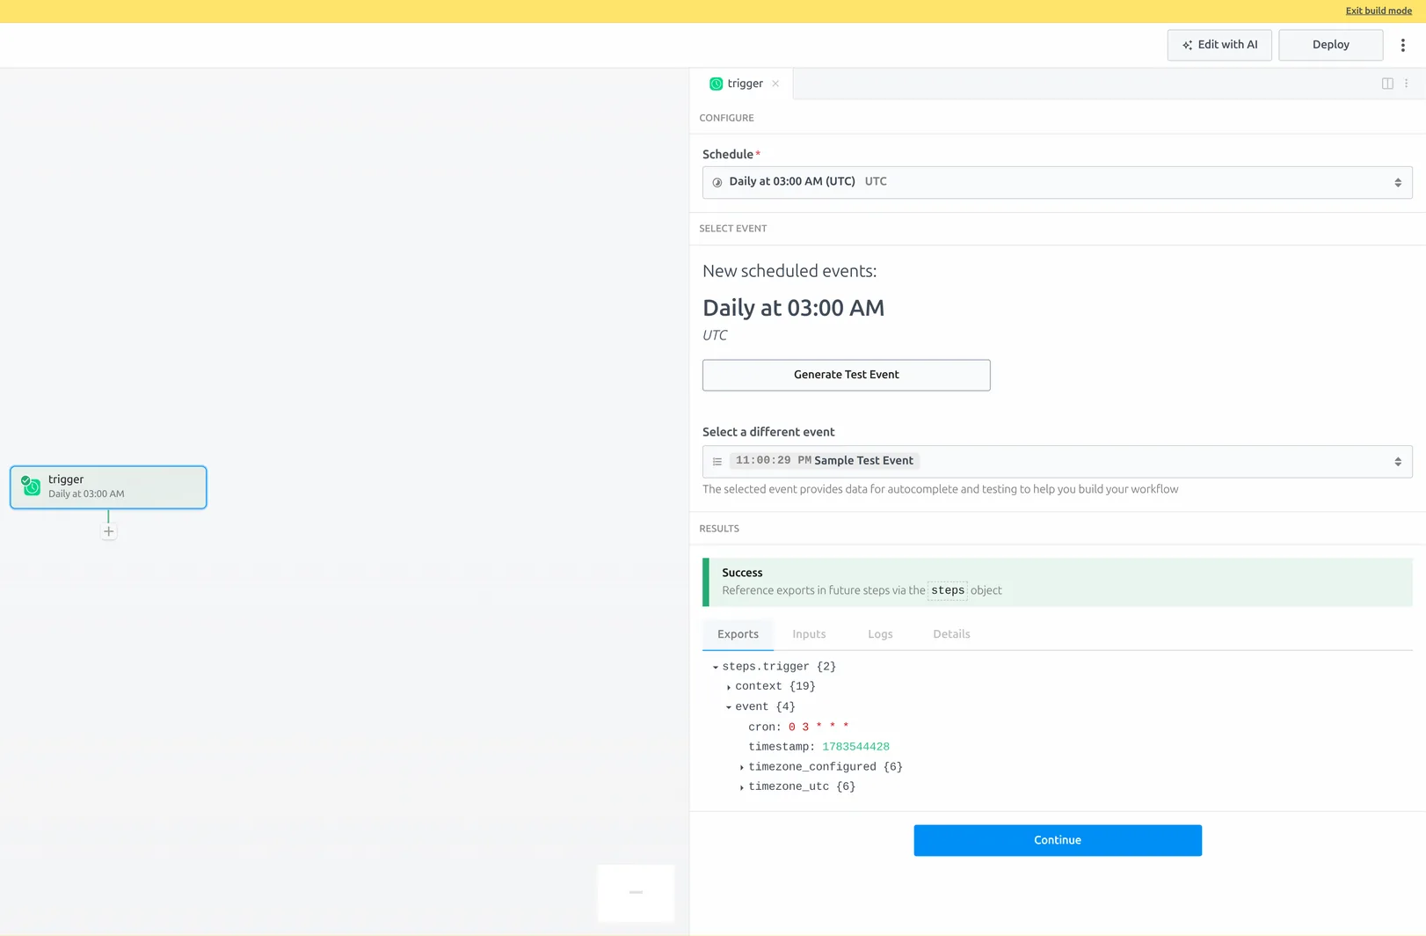Viewport: 1426px width, 936px height.
Task: Click the RESULTS section header
Action: pyautogui.click(x=718, y=529)
